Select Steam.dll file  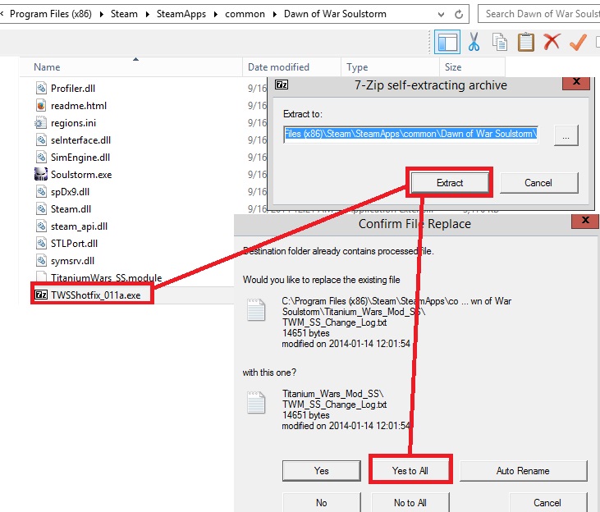tap(71, 209)
